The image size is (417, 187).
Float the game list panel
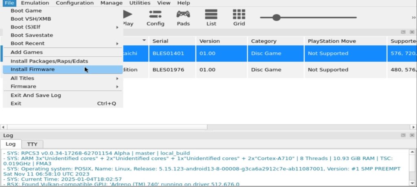coord(403,32)
